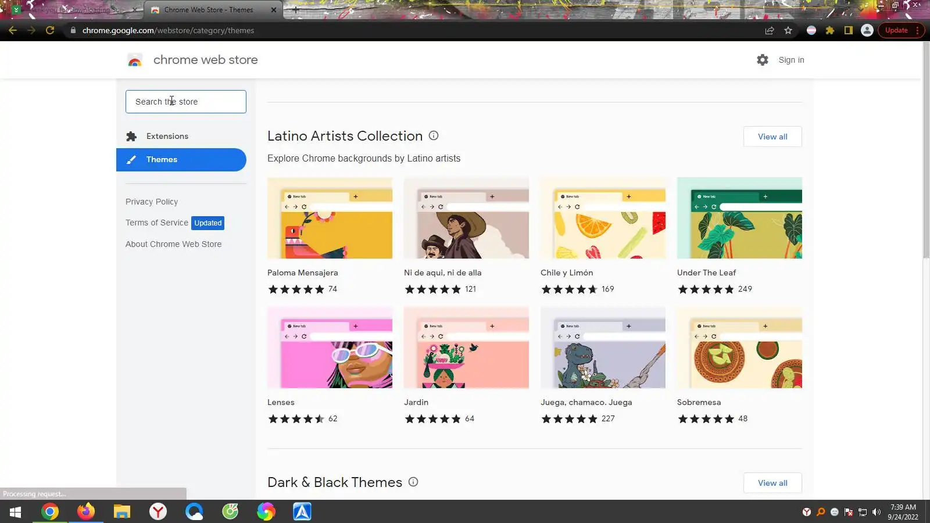Select Extensions in the sidebar

point(181,136)
